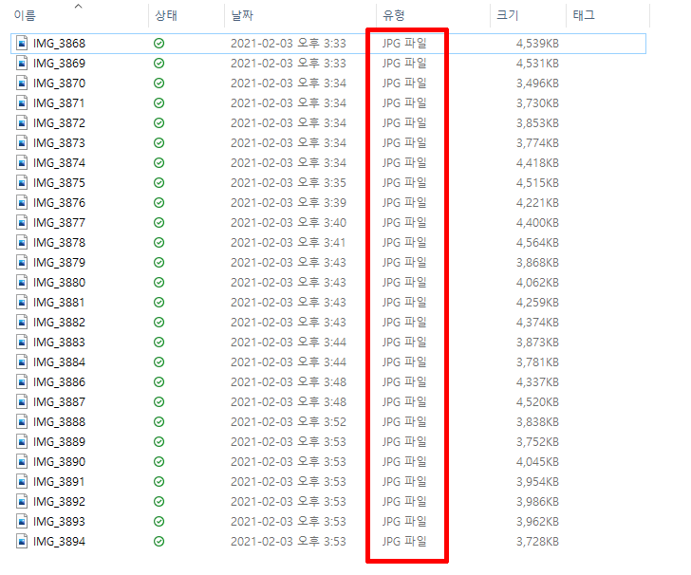This screenshot has height=575, width=691.
Task: Click sync status checkmark for IMG_3883
Action: click(x=159, y=342)
